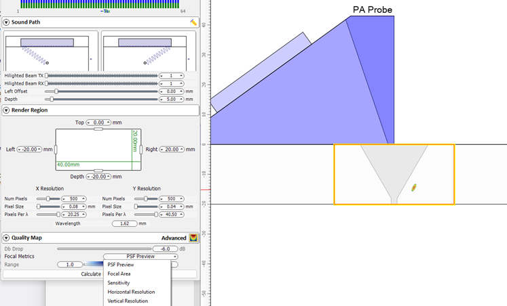Collapse the Quality Map section
Viewport: 507px width, 306px height.
(x=6, y=238)
